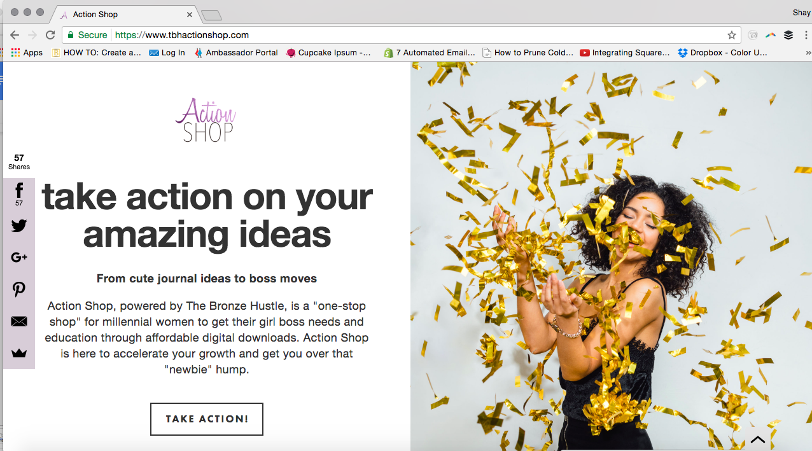812x451 pixels.
Task: Open the email share envelope icon
Action: pyautogui.click(x=19, y=321)
